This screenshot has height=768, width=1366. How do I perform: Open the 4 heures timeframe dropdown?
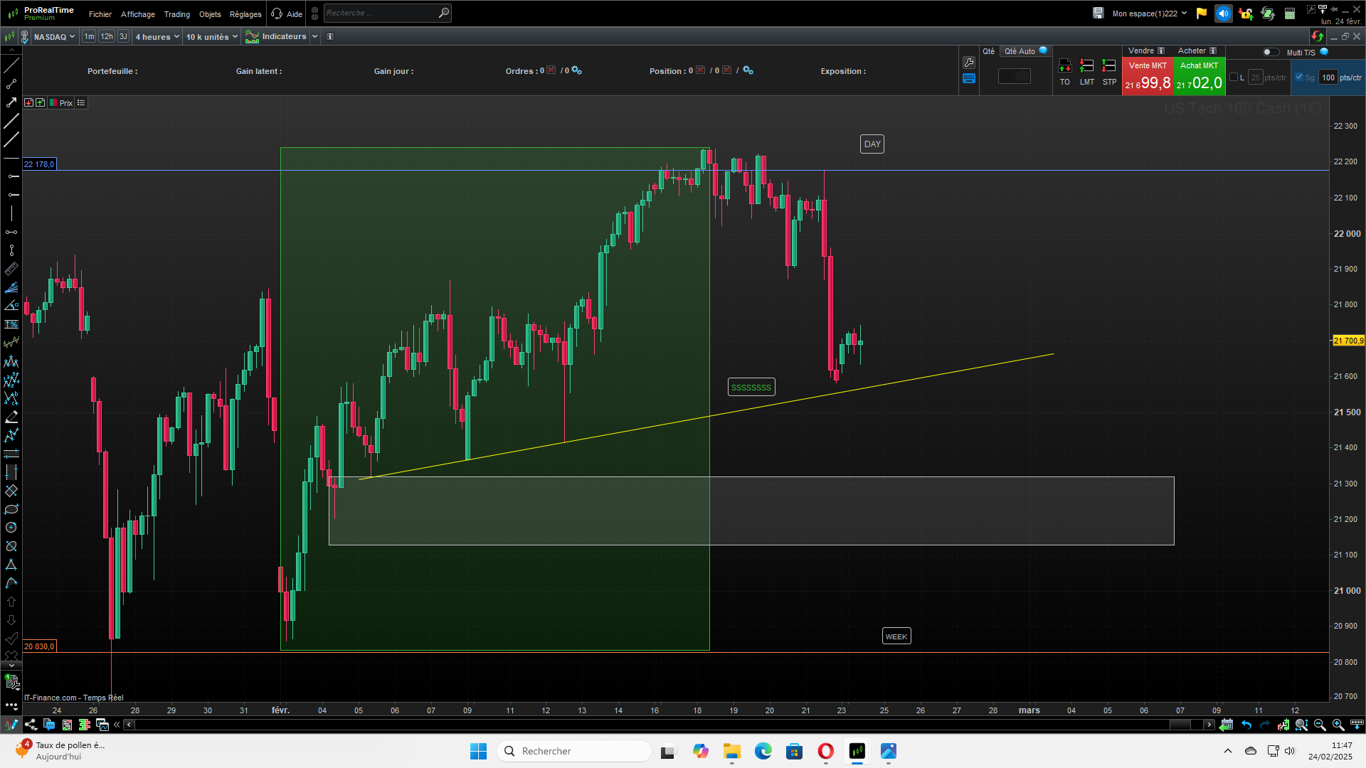pos(157,36)
